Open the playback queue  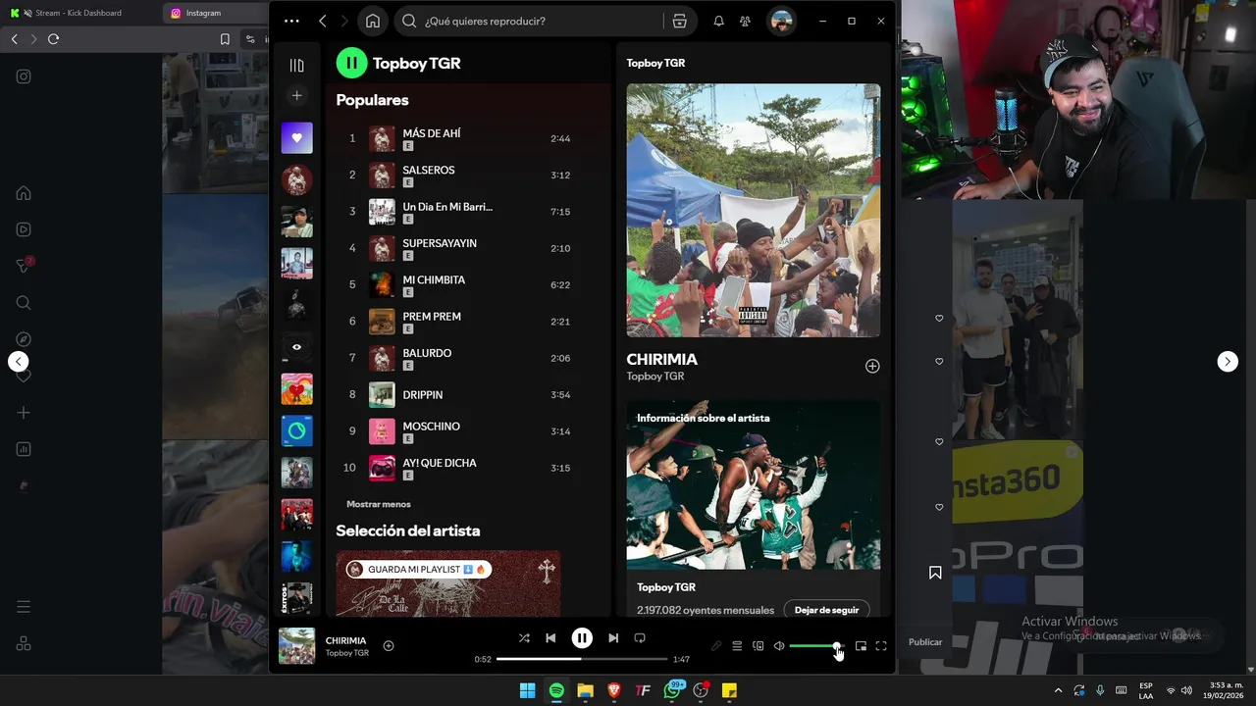[737, 646]
